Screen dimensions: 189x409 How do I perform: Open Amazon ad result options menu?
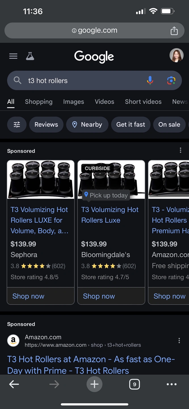(179, 341)
